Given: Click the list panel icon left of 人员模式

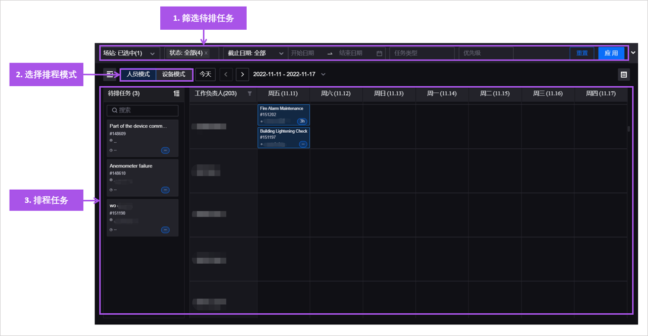Looking at the screenshot, I should [110, 74].
